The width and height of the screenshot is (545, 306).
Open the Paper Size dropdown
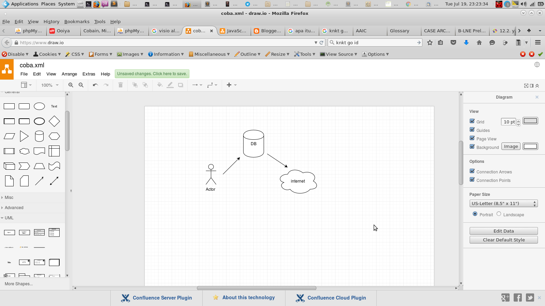point(504,203)
